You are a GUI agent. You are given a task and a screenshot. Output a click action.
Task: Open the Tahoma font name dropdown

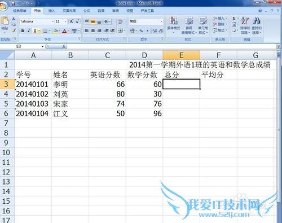pos(53,21)
